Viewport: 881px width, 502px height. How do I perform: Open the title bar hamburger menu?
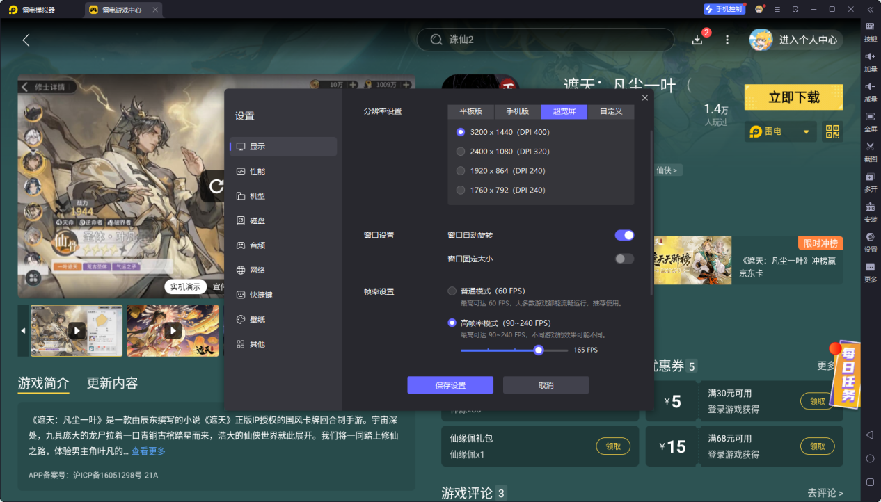pyautogui.click(x=777, y=9)
